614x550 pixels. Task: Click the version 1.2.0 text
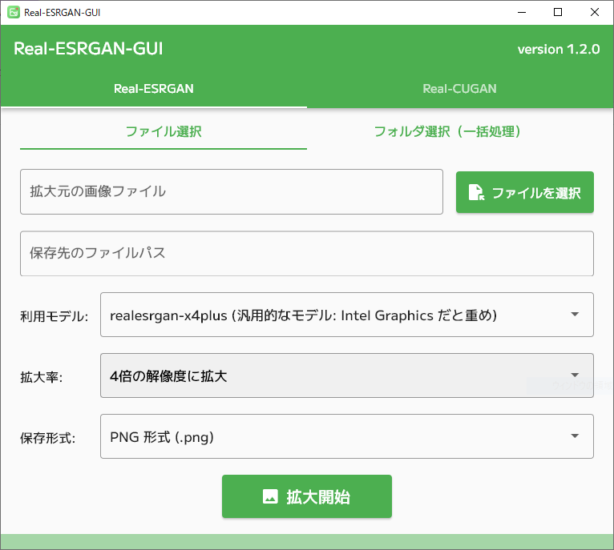(559, 50)
